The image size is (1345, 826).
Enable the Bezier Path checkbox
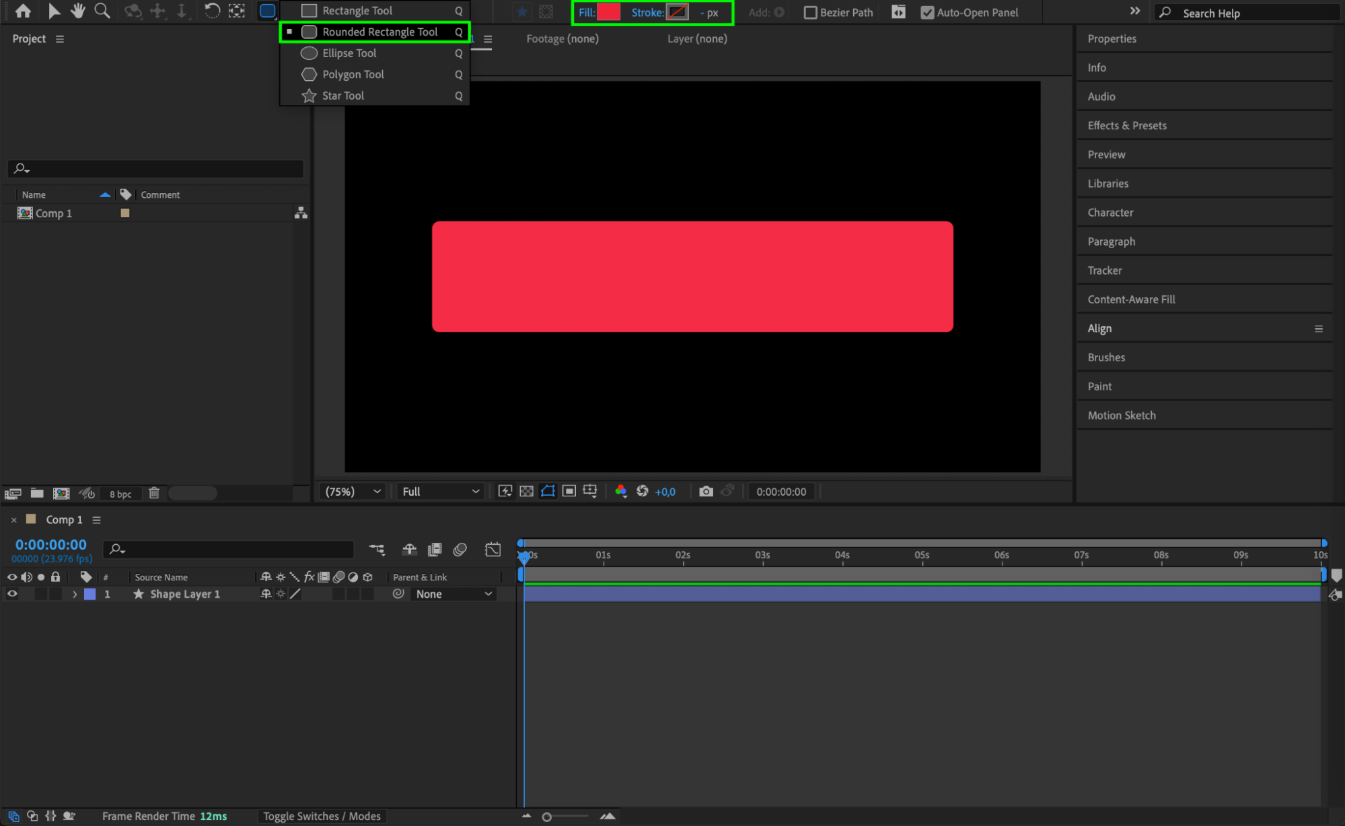coord(811,12)
